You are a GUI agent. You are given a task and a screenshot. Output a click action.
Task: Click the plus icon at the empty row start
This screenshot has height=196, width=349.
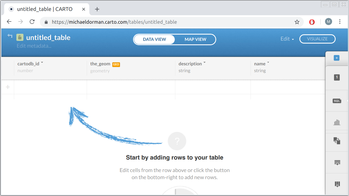pyautogui.click(x=8, y=87)
